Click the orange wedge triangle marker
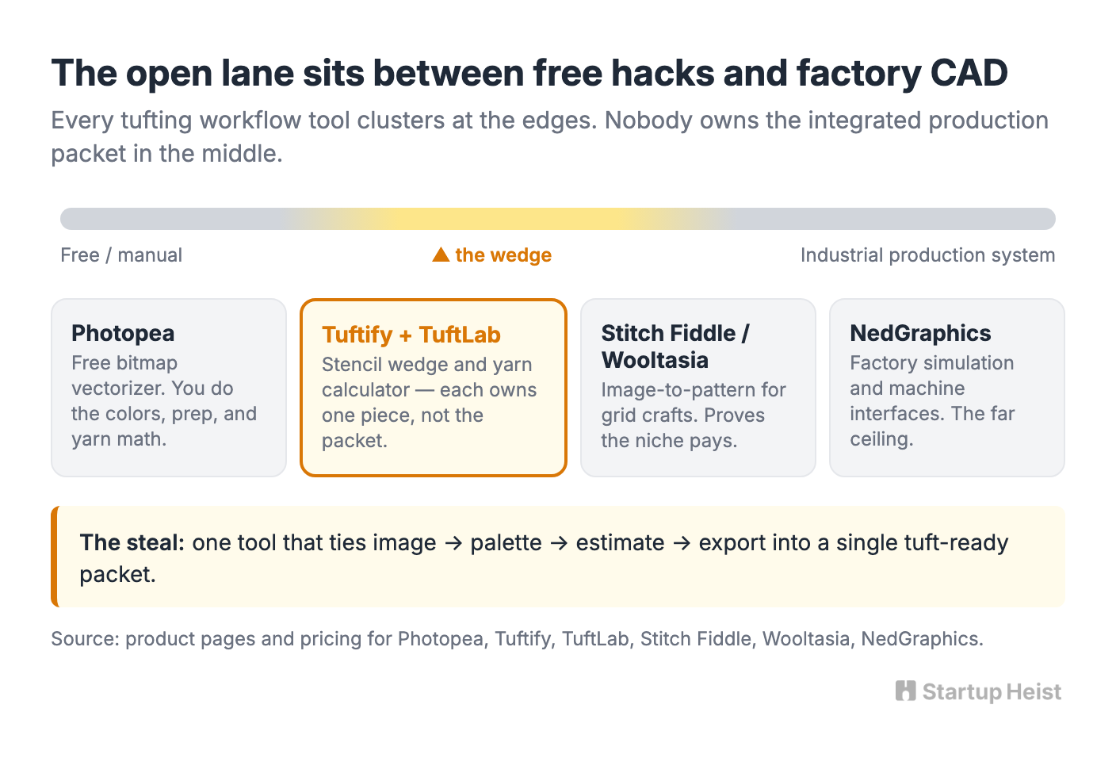Viewport: 1116px width, 758px height. coord(441,255)
